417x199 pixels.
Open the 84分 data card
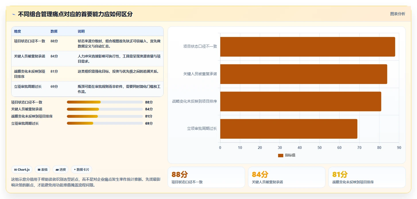pyautogui.click(x=287, y=177)
